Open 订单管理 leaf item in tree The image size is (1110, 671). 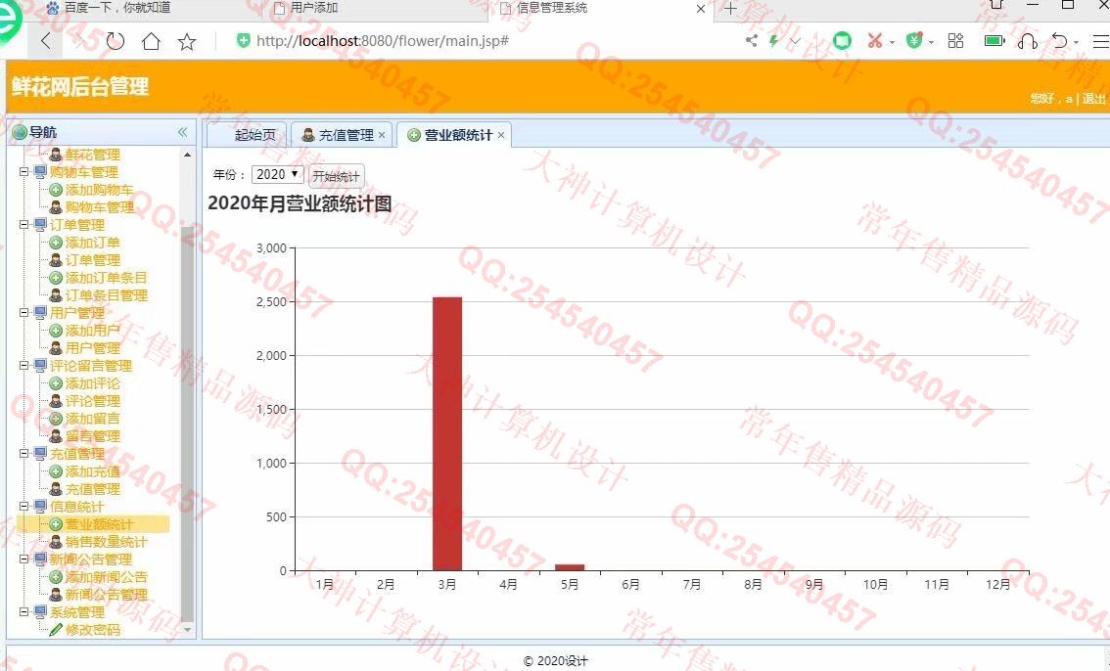[x=93, y=260]
